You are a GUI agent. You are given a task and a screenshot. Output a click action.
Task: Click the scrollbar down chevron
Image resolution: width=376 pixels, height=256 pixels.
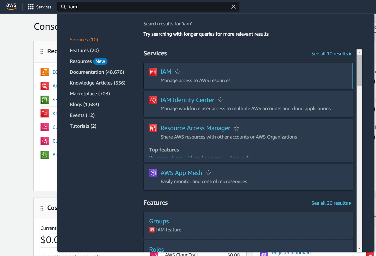(x=359, y=248)
